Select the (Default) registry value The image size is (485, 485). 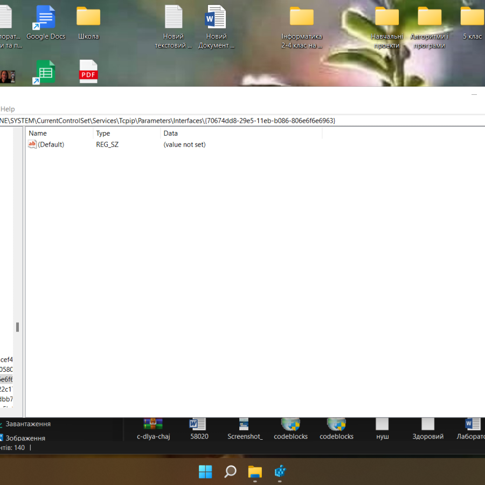(x=51, y=144)
